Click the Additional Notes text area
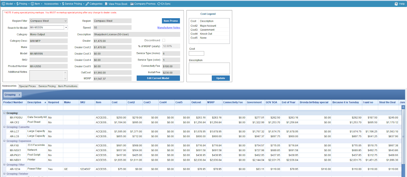 click(x=48, y=76)
